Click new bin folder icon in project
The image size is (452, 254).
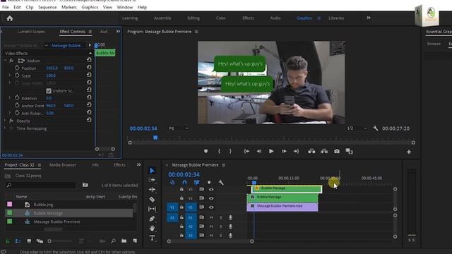(124, 241)
